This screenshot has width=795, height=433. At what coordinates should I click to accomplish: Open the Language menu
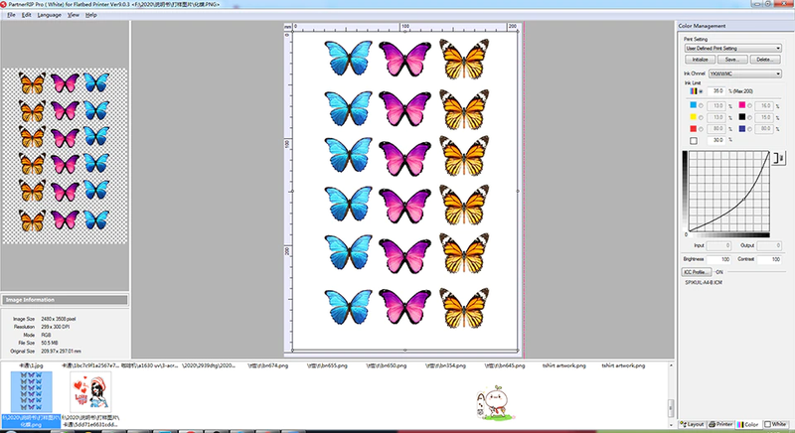pos(49,16)
